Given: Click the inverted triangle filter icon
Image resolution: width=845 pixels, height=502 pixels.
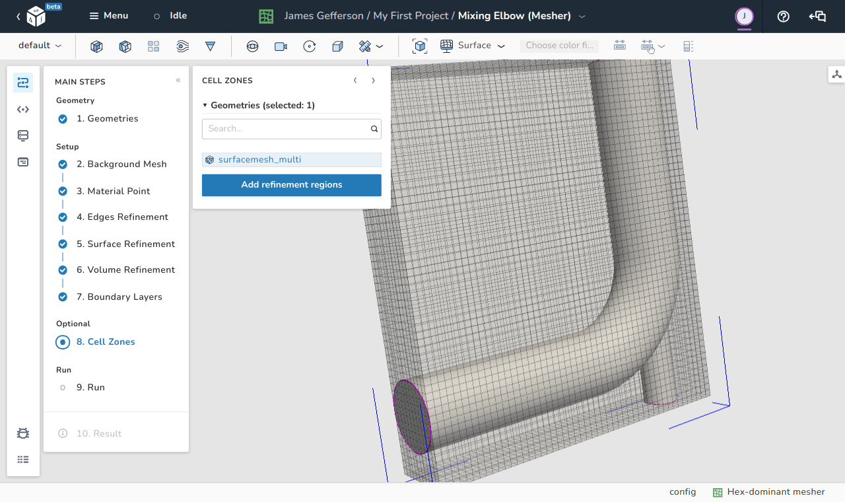Looking at the screenshot, I should (x=211, y=46).
